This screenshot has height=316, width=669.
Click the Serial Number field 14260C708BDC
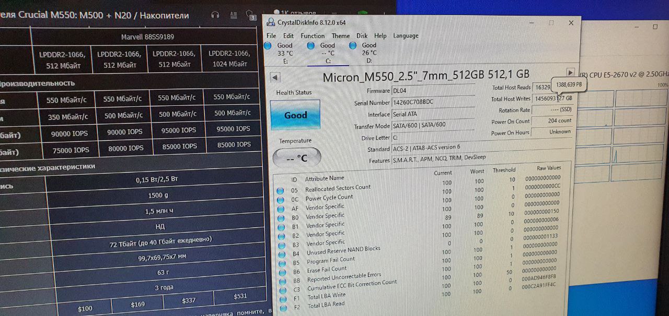pyautogui.click(x=433, y=102)
